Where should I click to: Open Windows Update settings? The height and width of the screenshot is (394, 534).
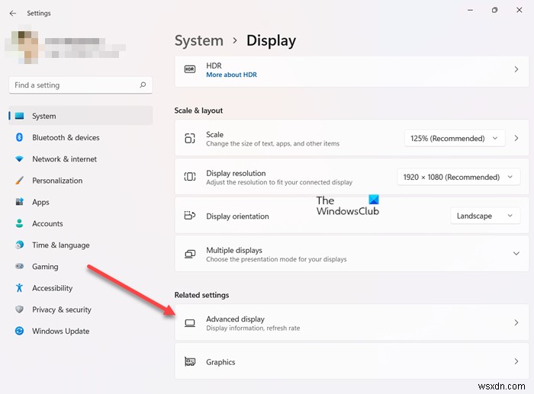pos(81,331)
